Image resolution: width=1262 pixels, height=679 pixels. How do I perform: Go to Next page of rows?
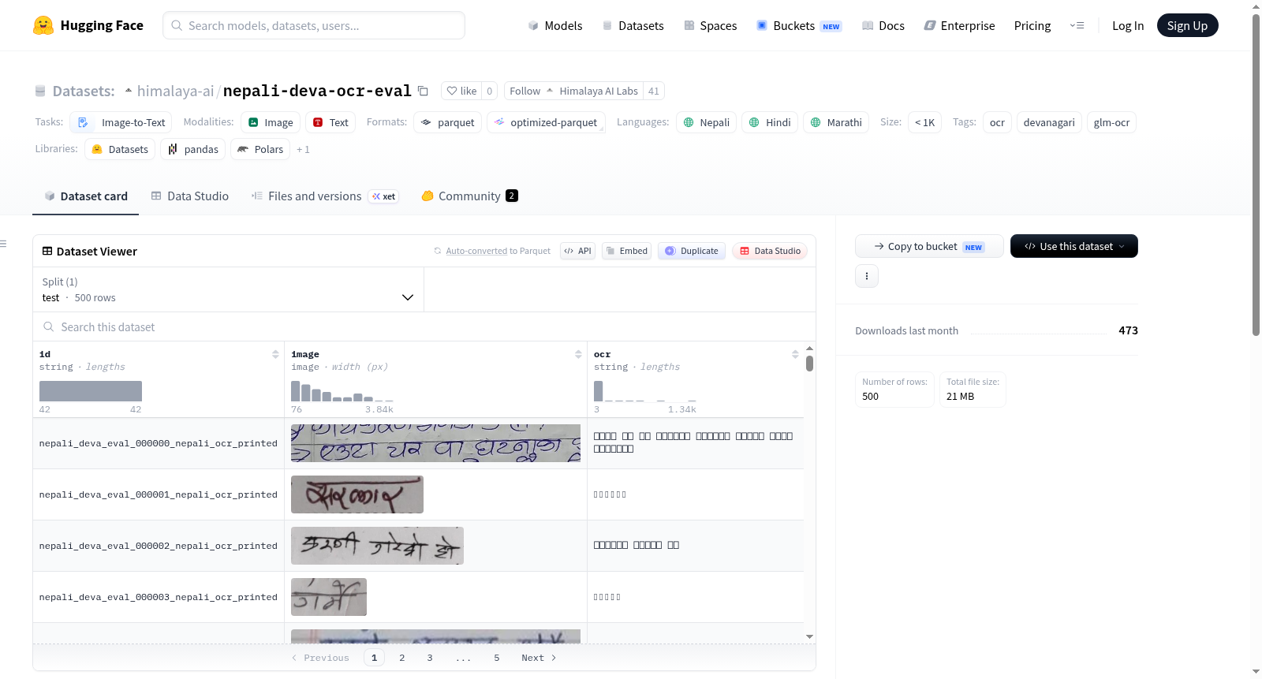(539, 658)
